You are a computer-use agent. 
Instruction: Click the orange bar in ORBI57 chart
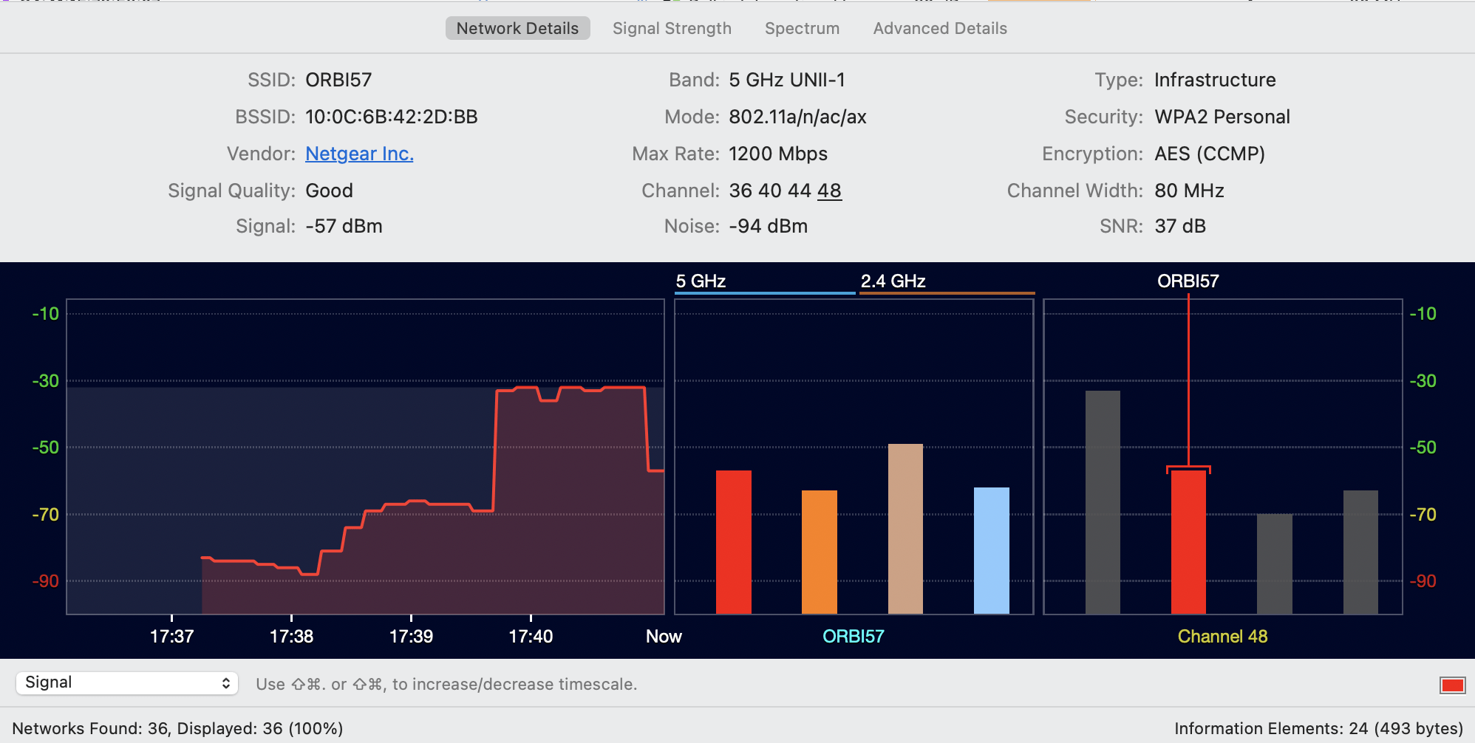pyautogui.click(x=819, y=551)
